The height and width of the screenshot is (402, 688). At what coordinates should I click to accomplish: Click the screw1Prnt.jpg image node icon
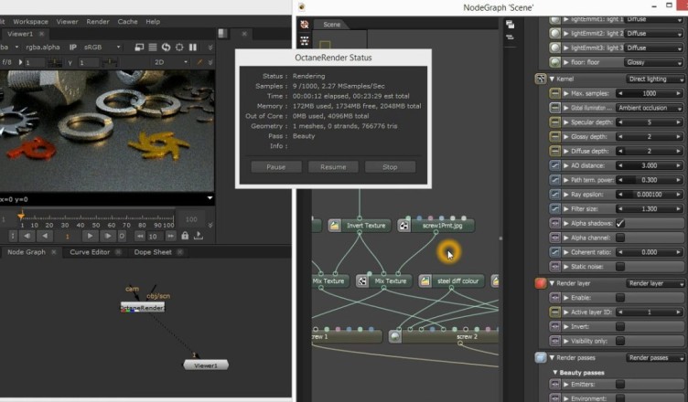pos(403,226)
